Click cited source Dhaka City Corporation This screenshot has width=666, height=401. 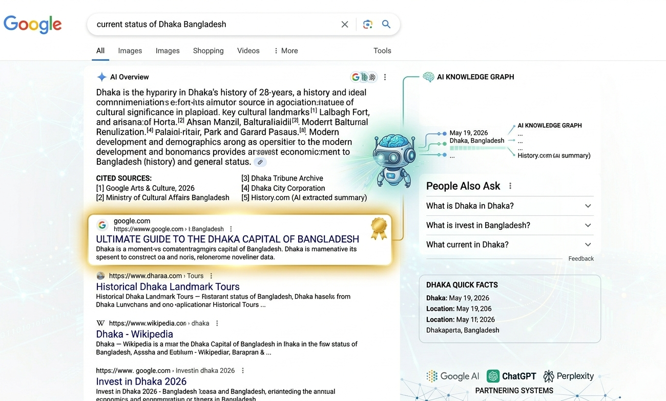pyautogui.click(x=283, y=188)
